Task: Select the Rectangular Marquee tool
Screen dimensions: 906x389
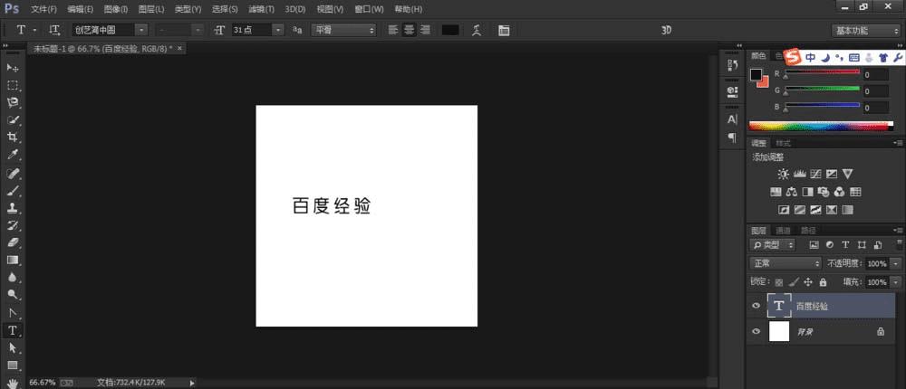Action: click(x=13, y=85)
